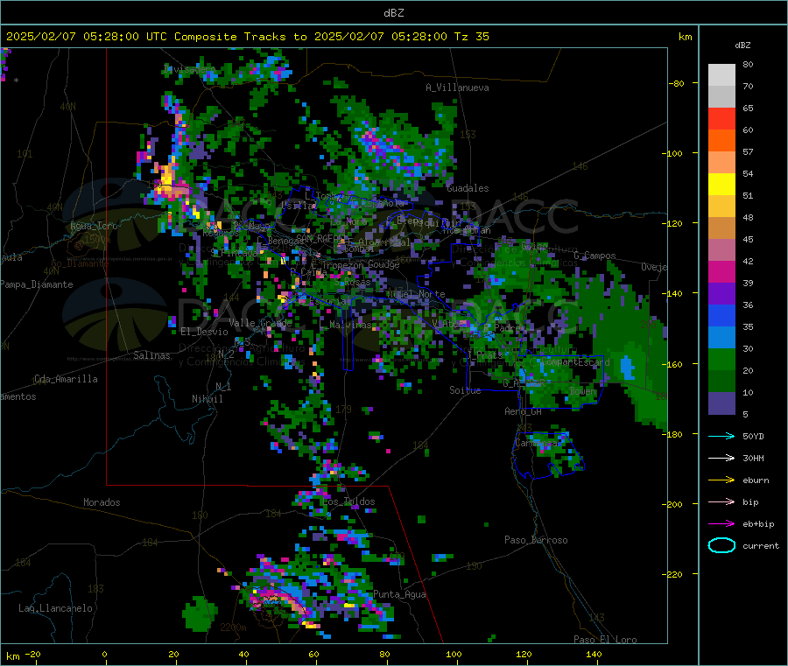Click the 'current' legend label
788x666 pixels.
point(761,545)
